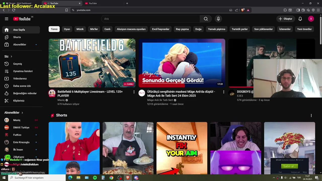Open a new browser tab
Image resolution: width=322 pixels, height=181 pixels.
coord(127,3)
